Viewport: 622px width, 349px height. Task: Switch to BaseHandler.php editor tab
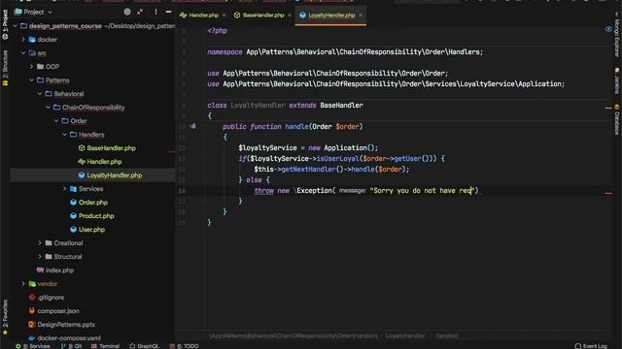point(263,16)
